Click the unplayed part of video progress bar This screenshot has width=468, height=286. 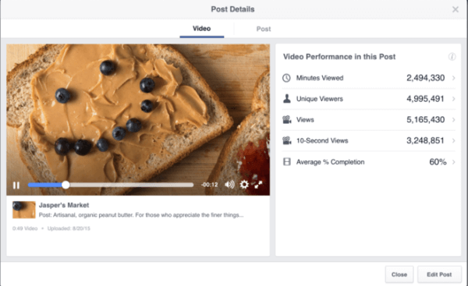(x=132, y=185)
